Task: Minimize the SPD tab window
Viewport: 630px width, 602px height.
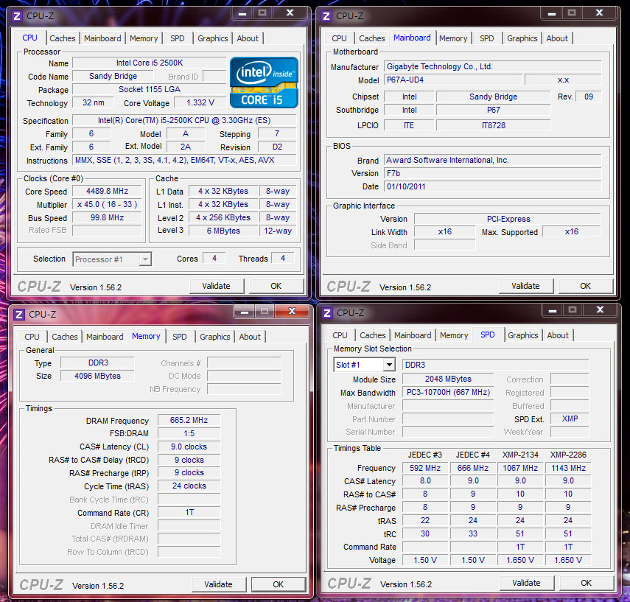Action: (x=552, y=310)
